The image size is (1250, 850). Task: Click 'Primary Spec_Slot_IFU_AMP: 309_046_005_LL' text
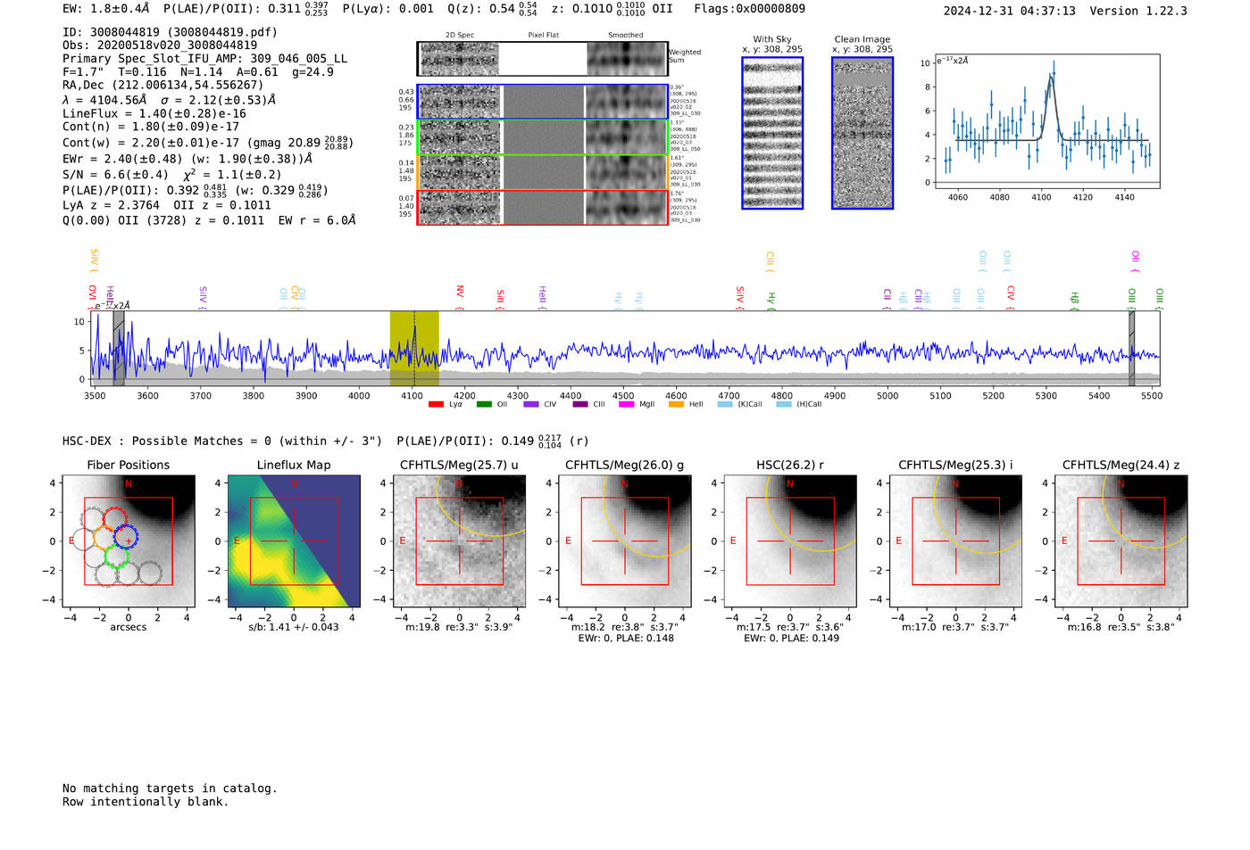tap(204, 58)
